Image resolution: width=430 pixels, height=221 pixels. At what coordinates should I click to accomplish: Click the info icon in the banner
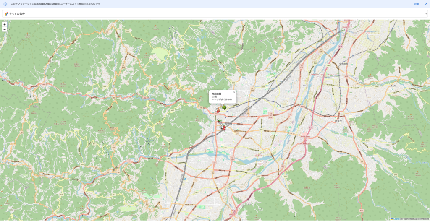click(x=5, y=4)
